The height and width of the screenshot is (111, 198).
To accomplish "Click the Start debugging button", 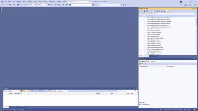I will 50,5.
